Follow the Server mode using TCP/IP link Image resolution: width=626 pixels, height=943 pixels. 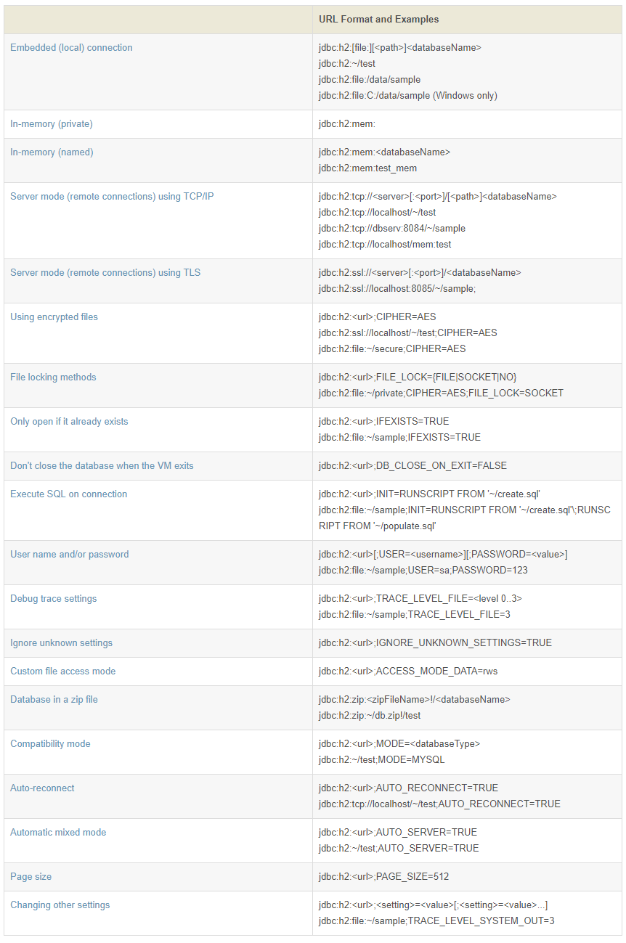pos(112,197)
